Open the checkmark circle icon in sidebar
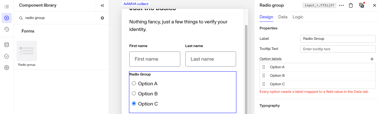The height and width of the screenshot is (114, 379). tap(7, 57)
